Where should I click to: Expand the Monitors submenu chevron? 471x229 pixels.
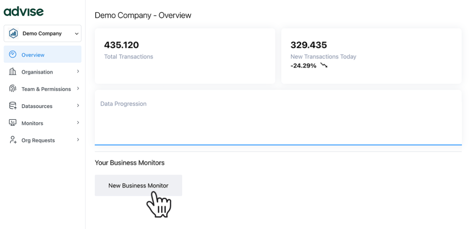(x=78, y=123)
